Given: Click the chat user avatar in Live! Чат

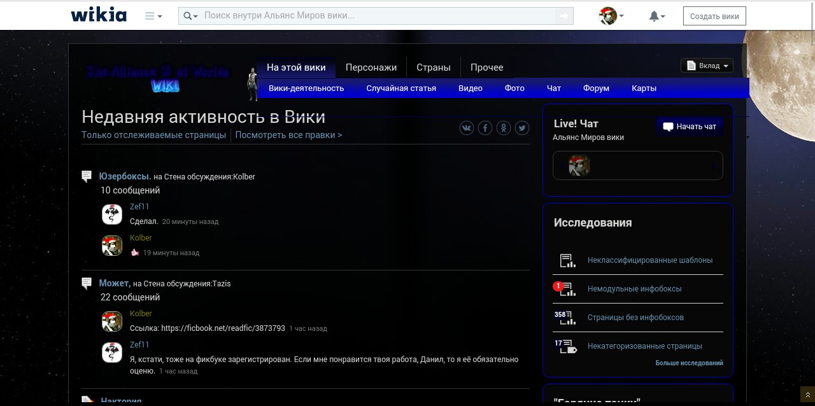Looking at the screenshot, I should click(579, 165).
